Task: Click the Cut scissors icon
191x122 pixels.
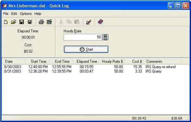Action: [x=61, y=22]
